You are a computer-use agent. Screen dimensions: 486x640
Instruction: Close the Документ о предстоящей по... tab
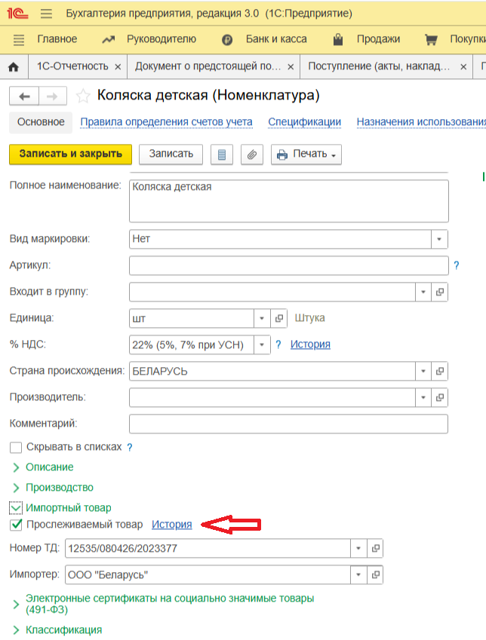(291, 67)
